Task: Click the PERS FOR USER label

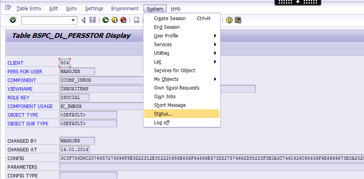Action: (x=25, y=72)
